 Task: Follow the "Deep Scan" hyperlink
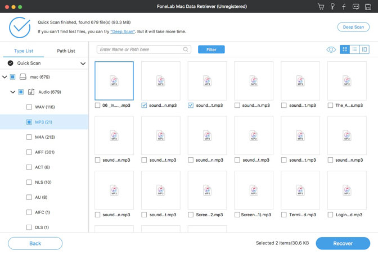click(x=123, y=31)
